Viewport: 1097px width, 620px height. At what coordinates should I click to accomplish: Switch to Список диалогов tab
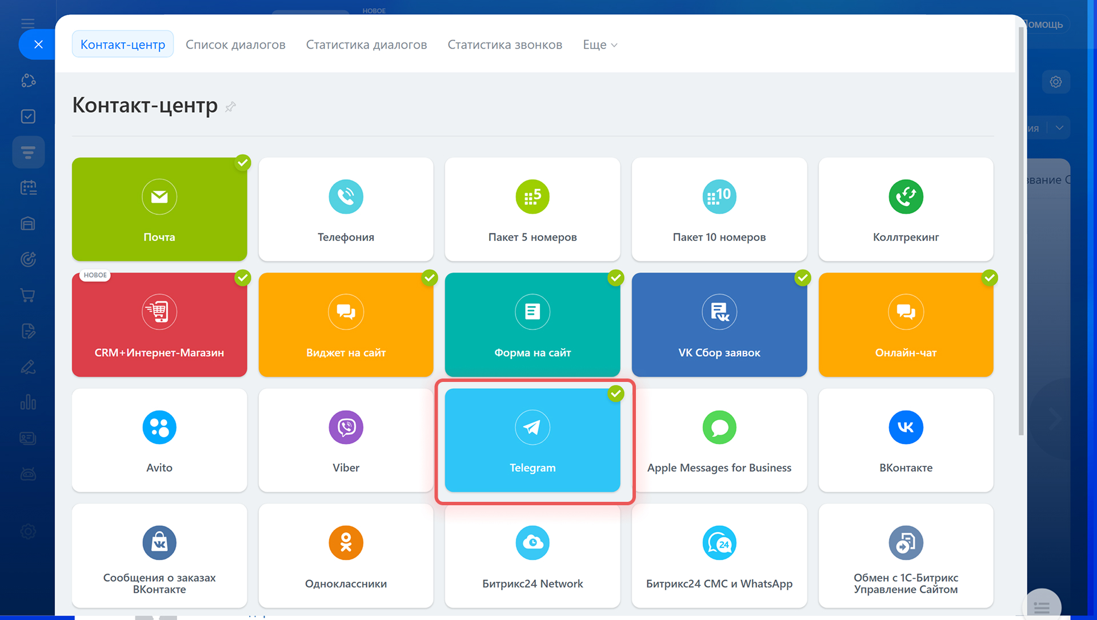[x=235, y=45]
